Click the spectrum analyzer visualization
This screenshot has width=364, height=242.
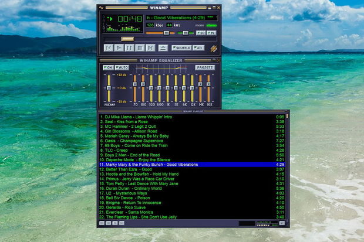[x=124, y=29]
